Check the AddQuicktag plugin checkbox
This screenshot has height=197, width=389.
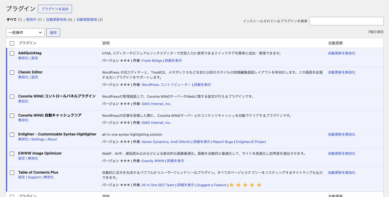tap(12, 53)
